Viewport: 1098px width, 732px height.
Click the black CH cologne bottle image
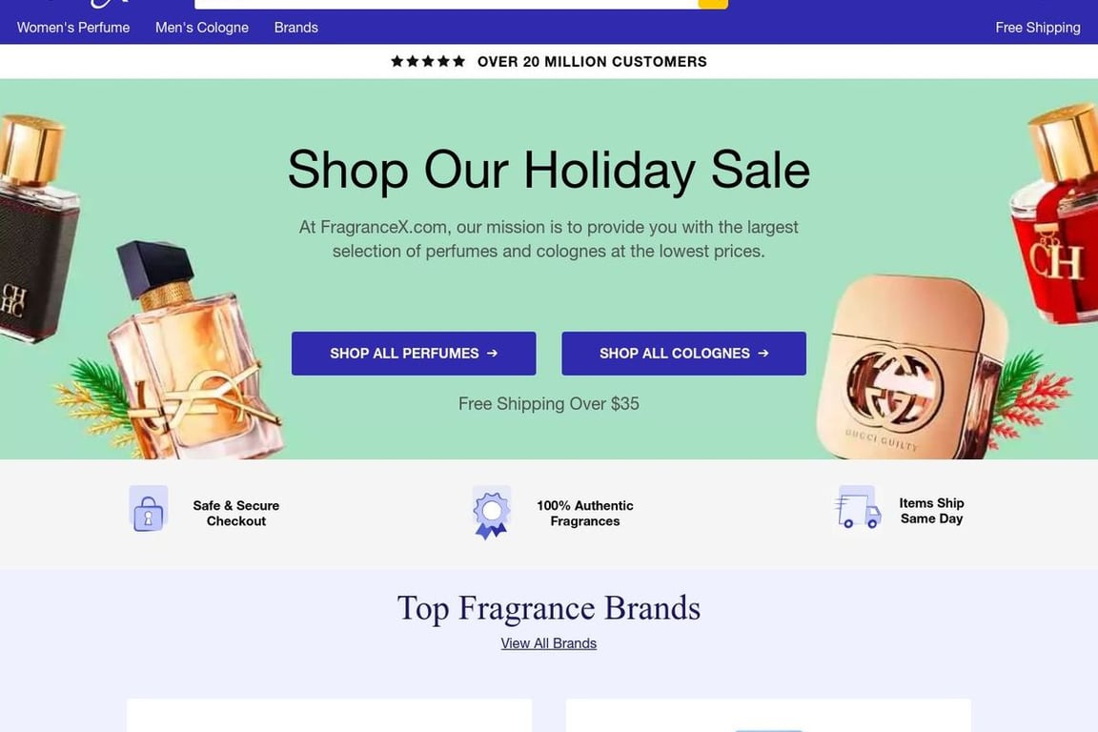click(x=36, y=230)
